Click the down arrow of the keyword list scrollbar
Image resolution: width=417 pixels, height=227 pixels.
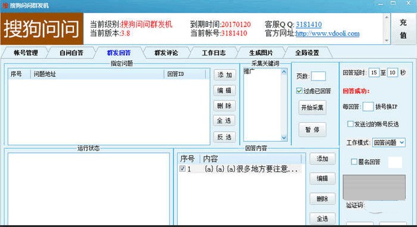[x=284, y=138]
